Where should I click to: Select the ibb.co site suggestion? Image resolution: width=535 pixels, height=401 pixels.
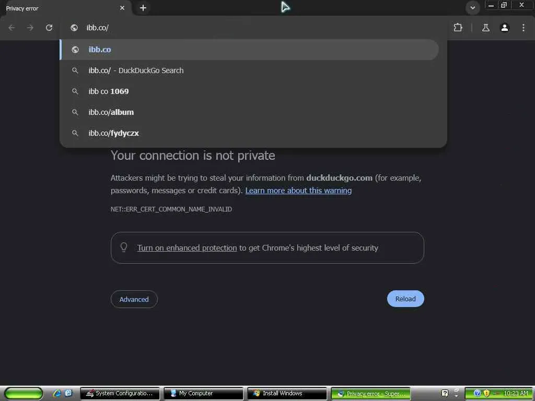tap(249, 50)
